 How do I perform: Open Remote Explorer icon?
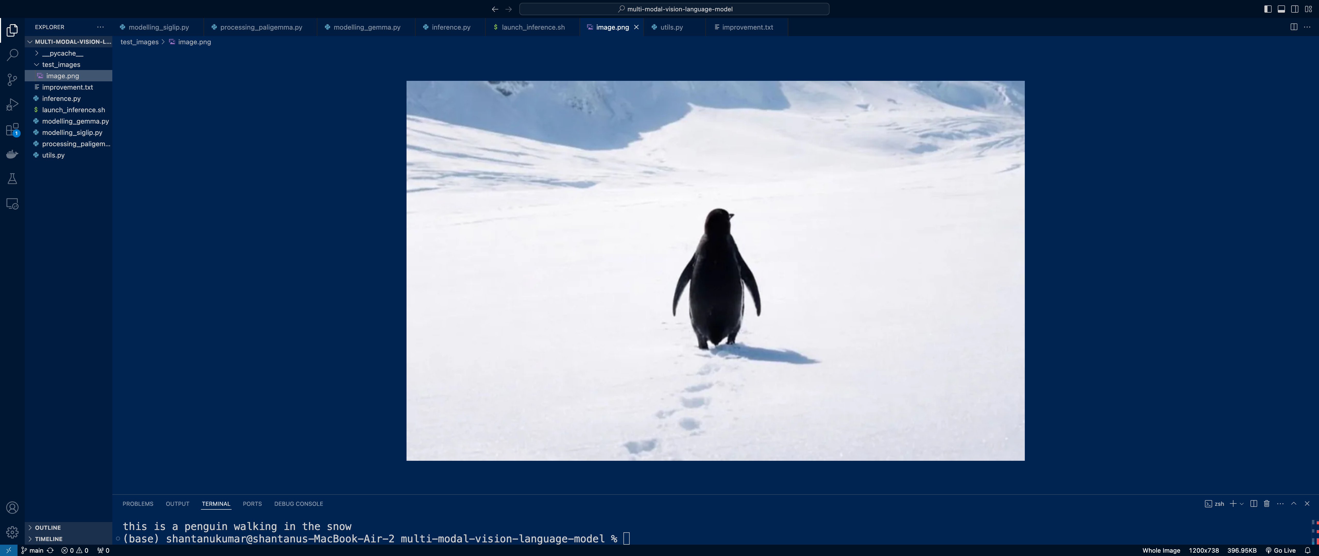pos(12,204)
